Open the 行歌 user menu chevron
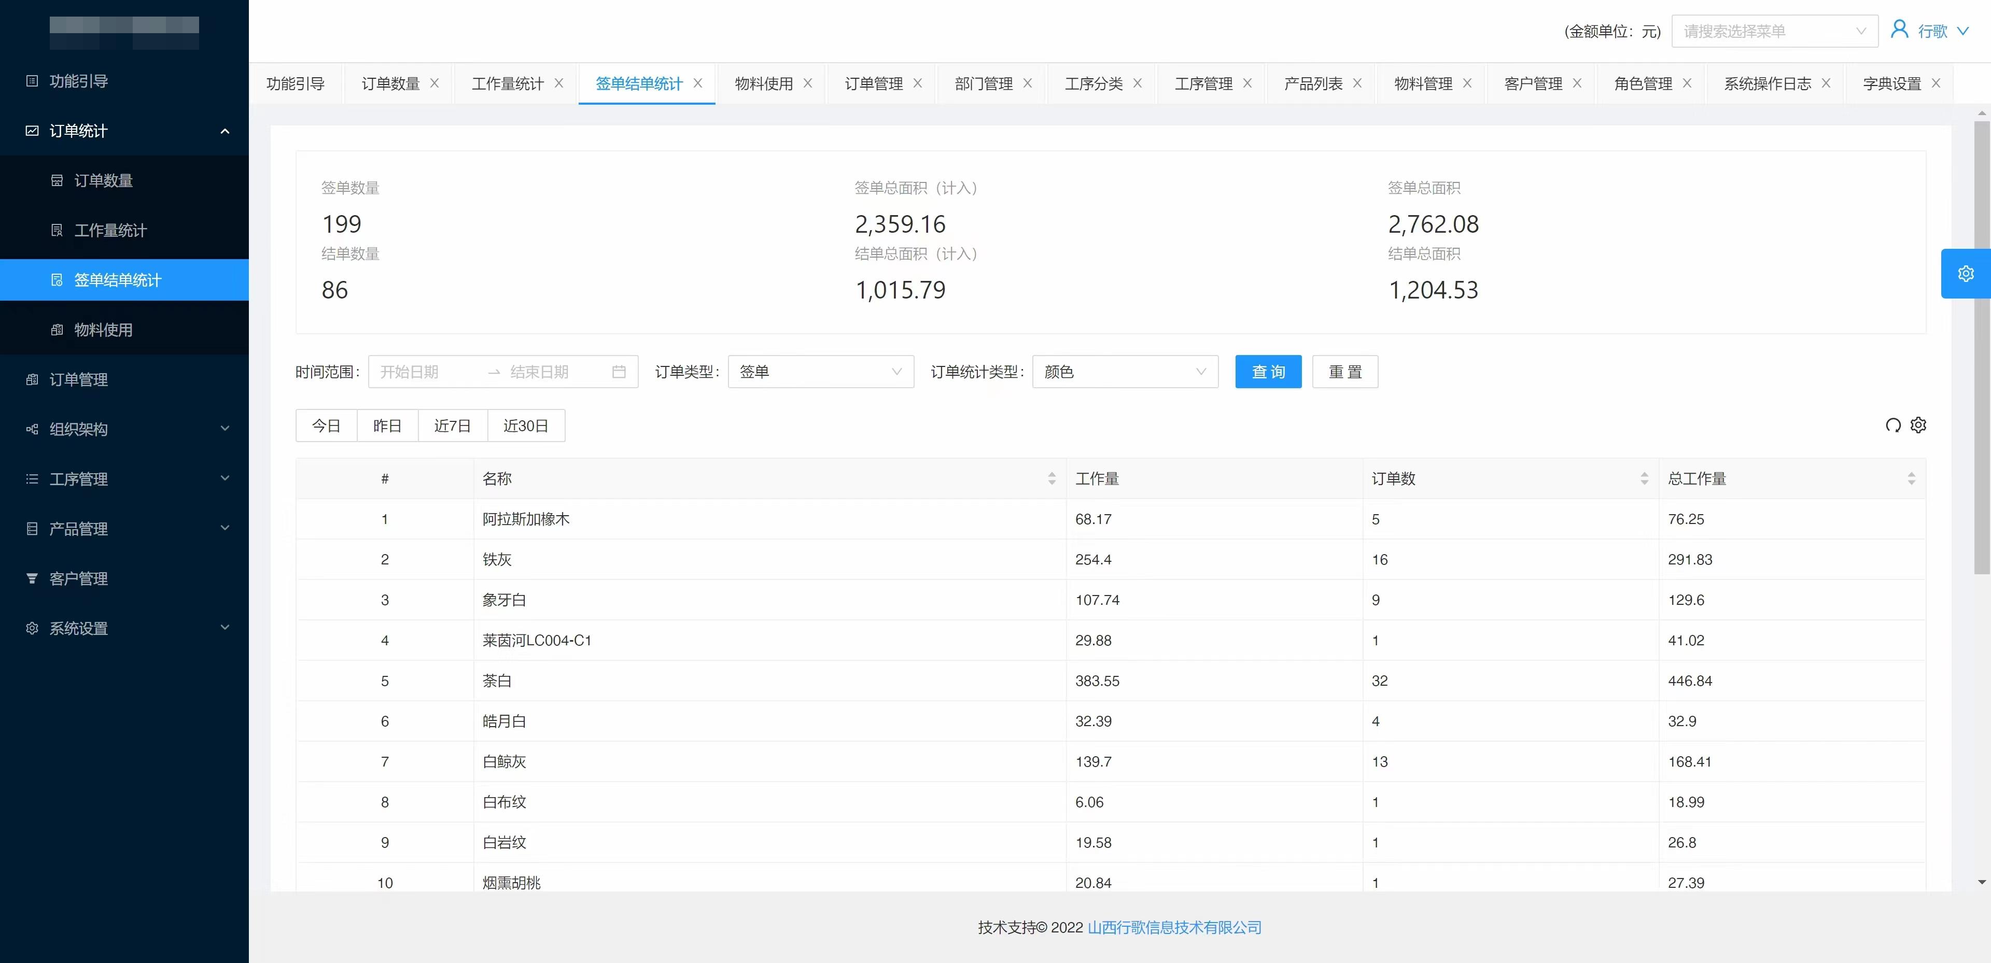 pyautogui.click(x=1962, y=32)
